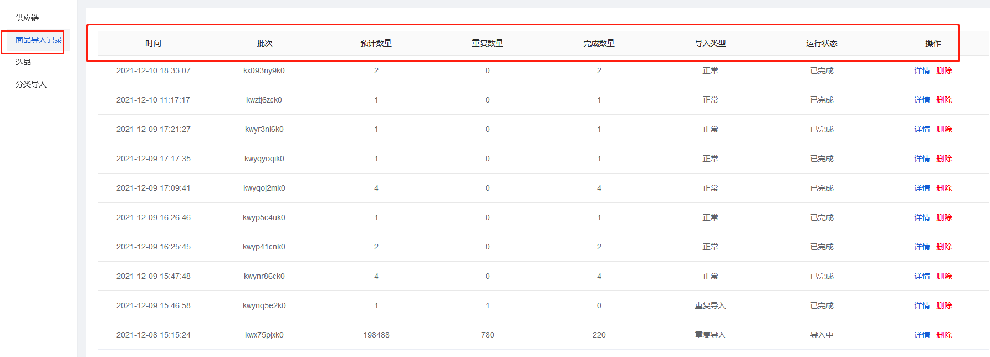
Task: Open 分类导入 menu item
Action: point(31,84)
